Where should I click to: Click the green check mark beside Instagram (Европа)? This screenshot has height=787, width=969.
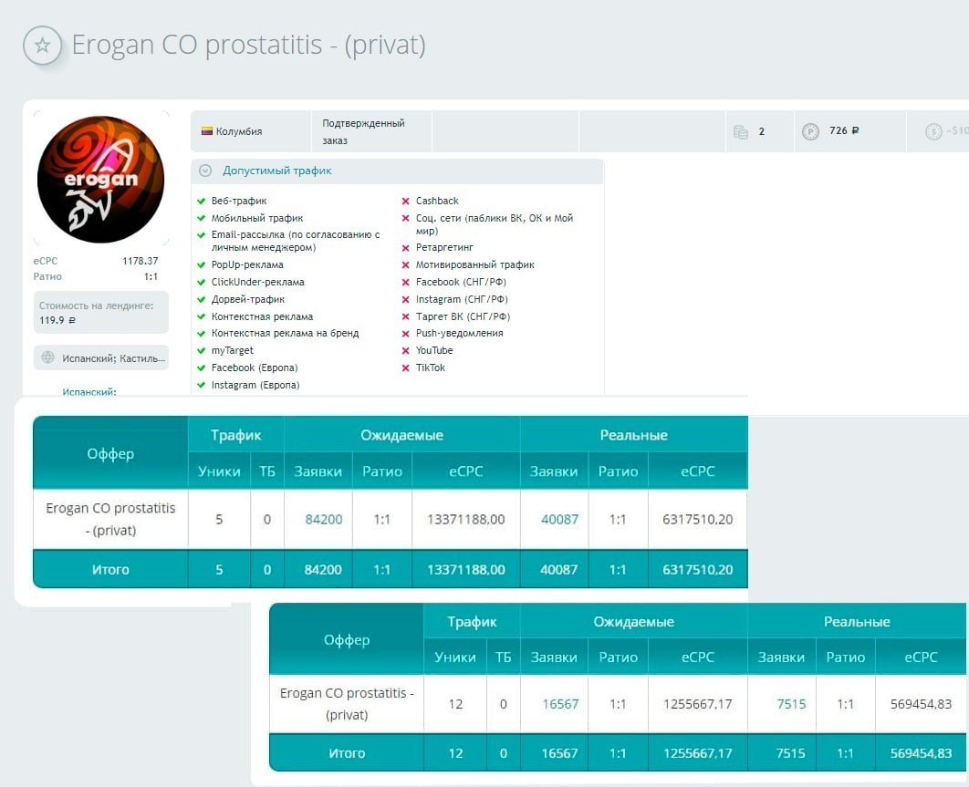pyautogui.click(x=201, y=386)
